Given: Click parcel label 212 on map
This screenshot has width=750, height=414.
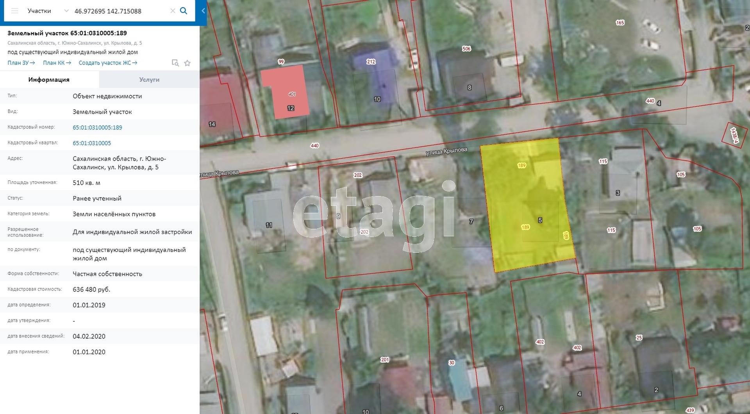Looking at the screenshot, I should [371, 62].
